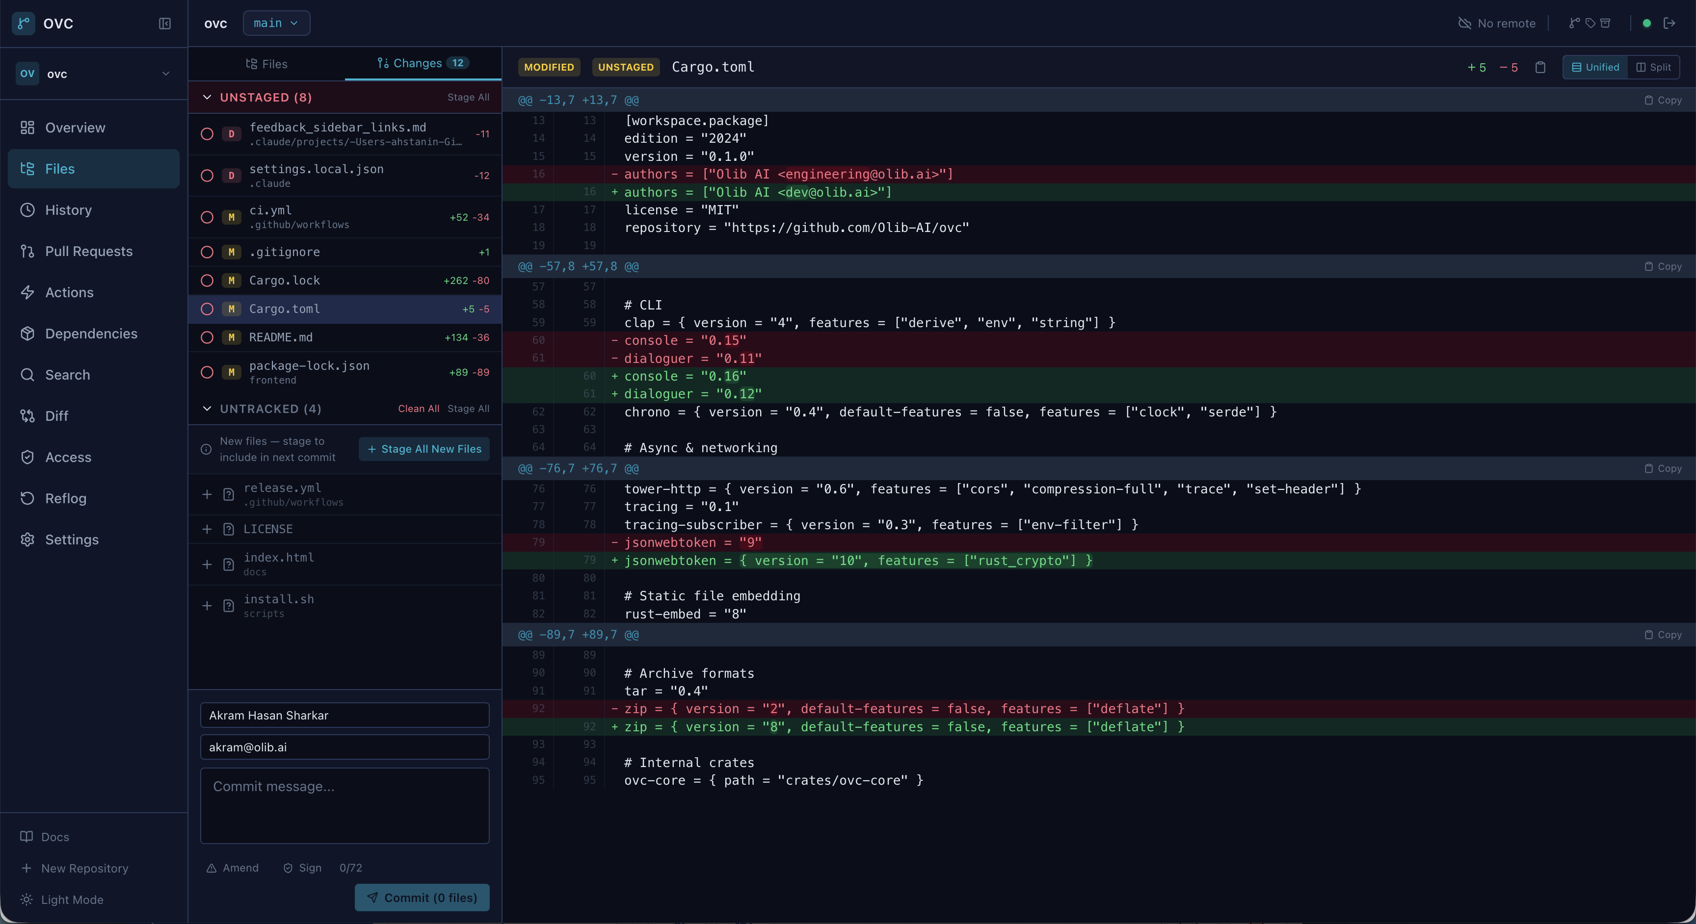The width and height of the screenshot is (1696, 924).
Task: Switch diff view to Split mode
Action: pos(1654,67)
